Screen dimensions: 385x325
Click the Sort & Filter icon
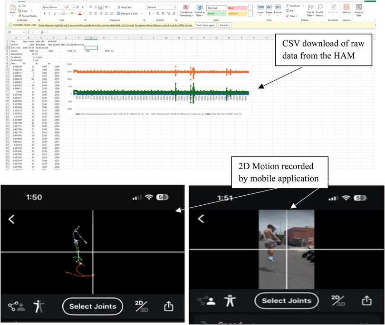(x=310, y=10)
